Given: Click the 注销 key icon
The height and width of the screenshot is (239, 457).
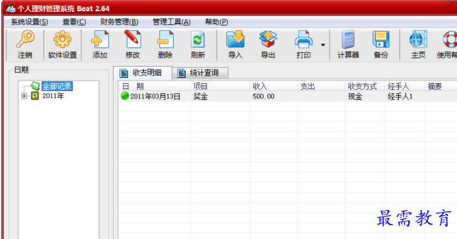Looking at the screenshot, I should pyautogui.click(x=25, y=40).
